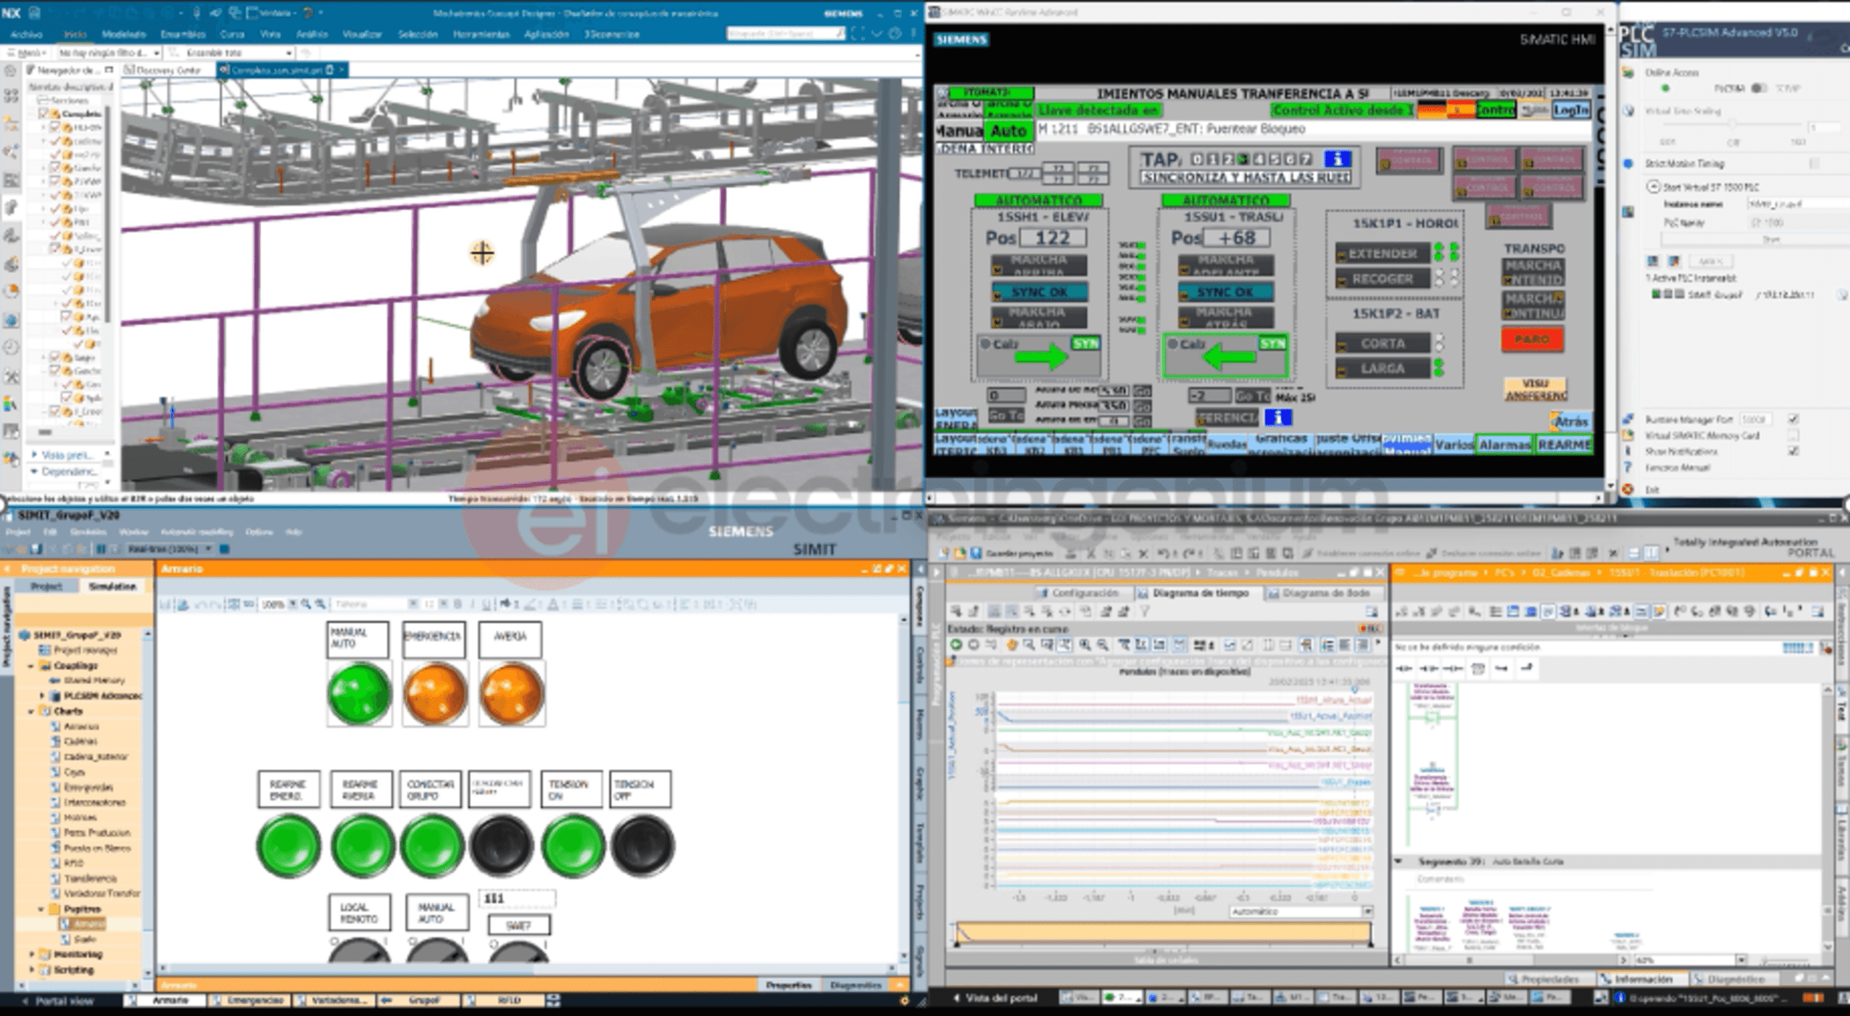This screenshot has width=1850, height=1016.
Task: Open the Análisis menu in NX
Action: (311, 34)
